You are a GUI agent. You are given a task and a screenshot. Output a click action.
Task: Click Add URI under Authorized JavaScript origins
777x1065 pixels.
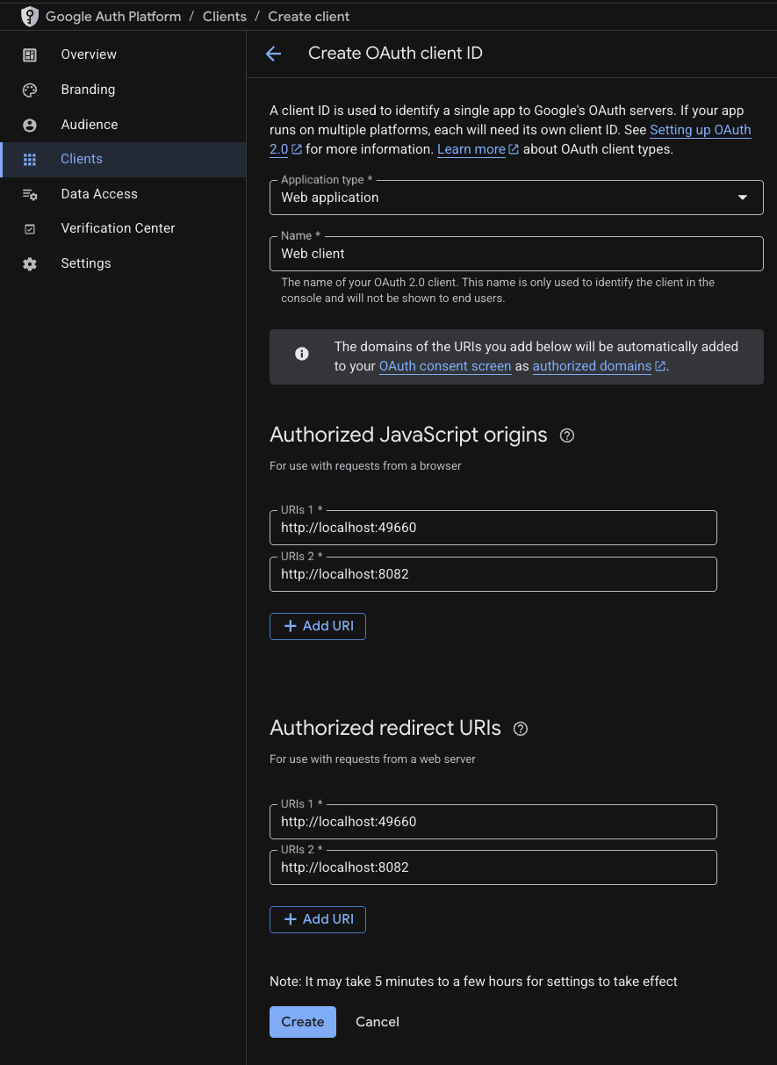pyautogui.click(x=317, y=626)
